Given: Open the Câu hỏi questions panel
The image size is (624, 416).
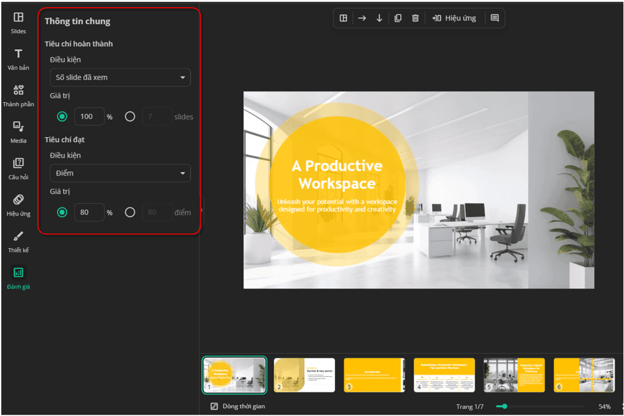Looking at the screenshot, I should pos(18,169).
